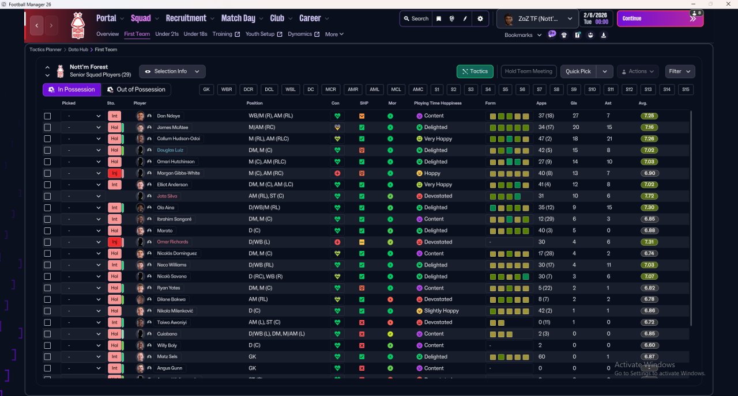Click the pencil edit icon in top bar
Viewport: 738px width, 396px height.
(465, 18)
